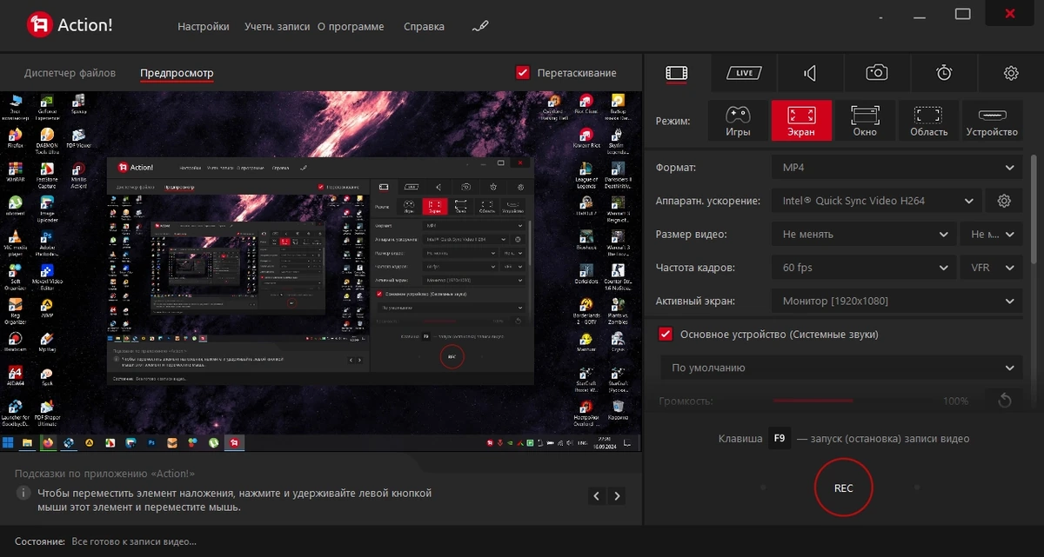The height and width of the screenshot is (557, 1044).
Task: Click the pen drawing icon in top menu
Action: pyautogui.click(x=480, y=26)
